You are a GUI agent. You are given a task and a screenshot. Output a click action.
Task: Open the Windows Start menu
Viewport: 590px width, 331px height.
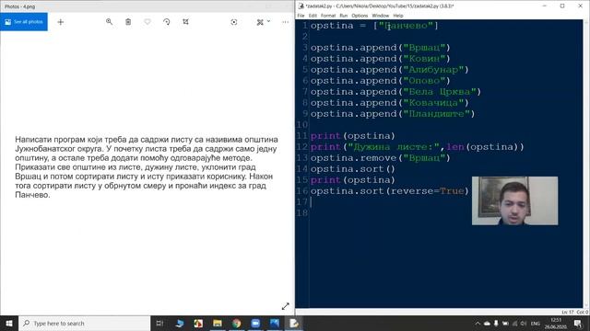pyautogui.click(x=9, y=323)
